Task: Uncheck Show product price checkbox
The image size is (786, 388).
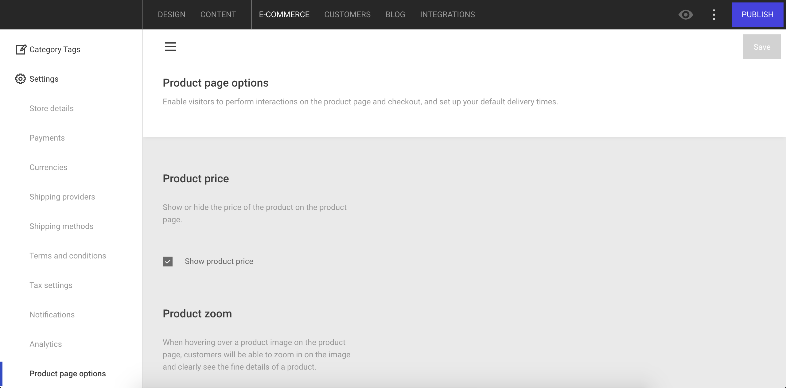Action: [x=168, y=262]
